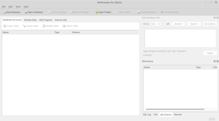The height and width of the screenshot is (121, 219).
Task: Click the Apply button
Action: pyautogui.click(x=210, y=53)
